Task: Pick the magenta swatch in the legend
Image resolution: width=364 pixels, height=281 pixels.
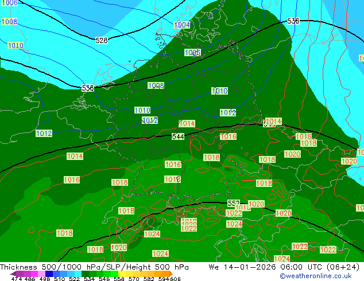Action: pyautogui.click(x=34, y=274)
